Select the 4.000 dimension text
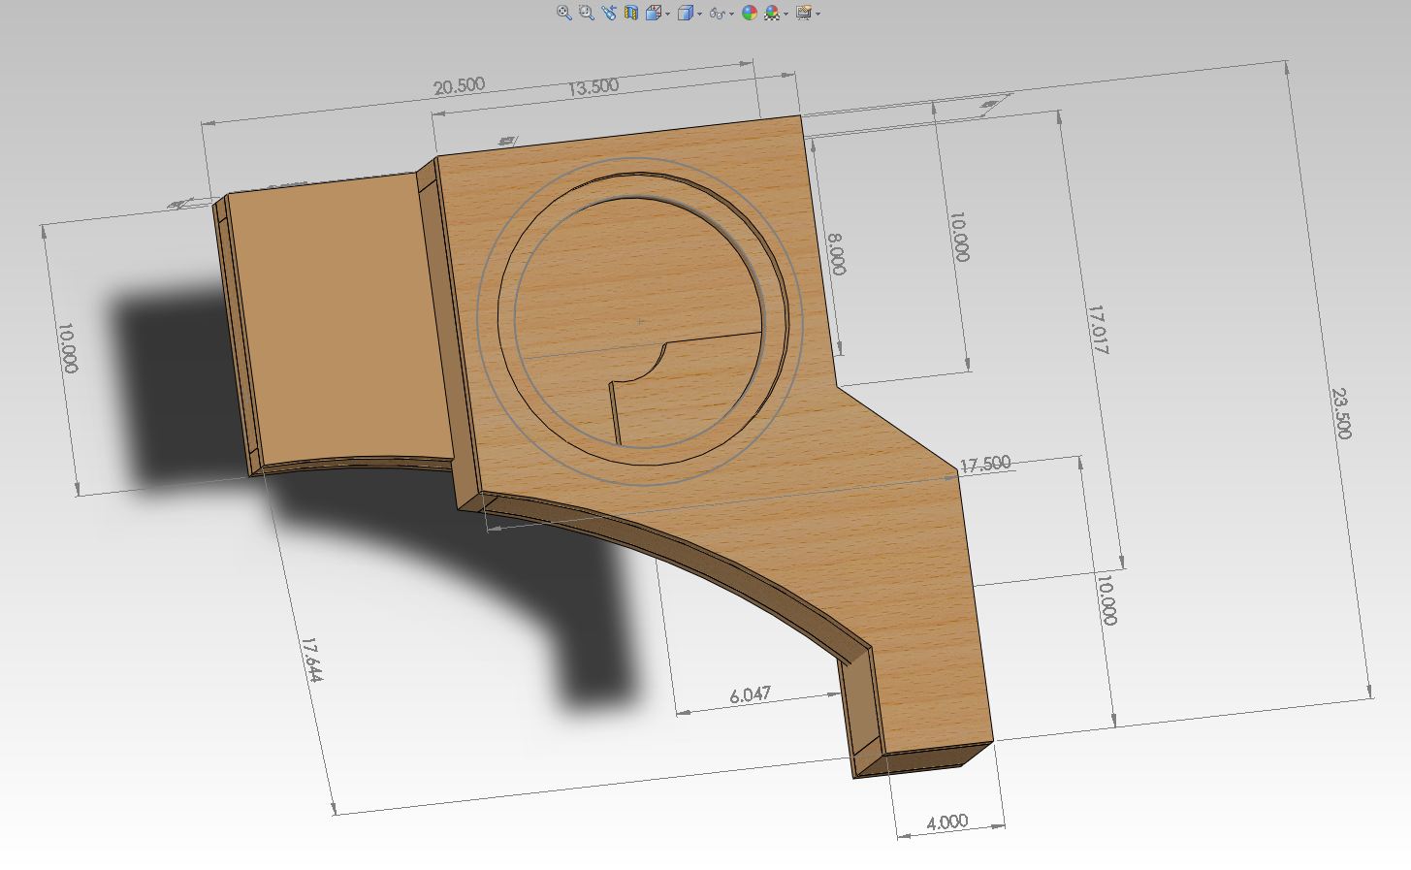The width and height of the screenshot is (1411, 870). [947, 822]
